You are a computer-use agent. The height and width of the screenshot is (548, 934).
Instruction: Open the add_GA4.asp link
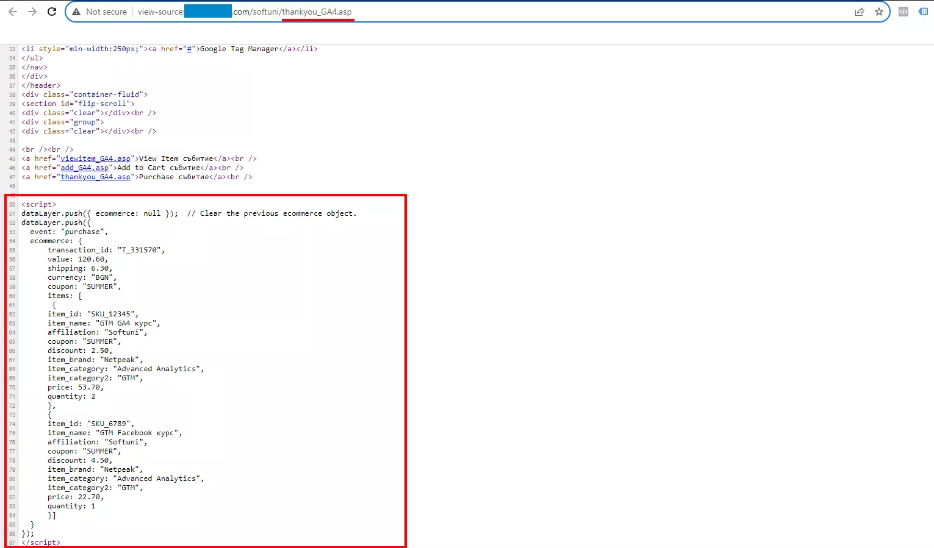pyautogui.click(x=84, y=168)
